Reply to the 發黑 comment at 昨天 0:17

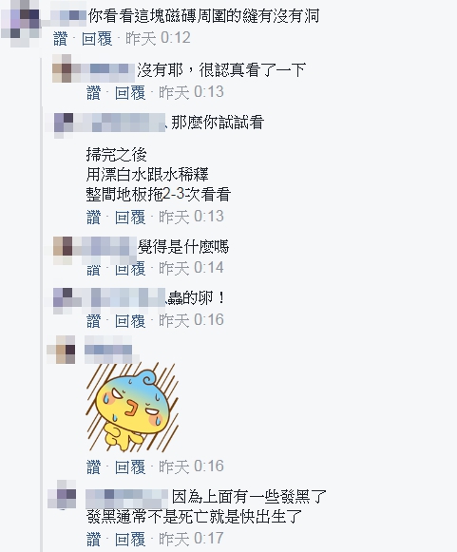[x=130, y=539]
